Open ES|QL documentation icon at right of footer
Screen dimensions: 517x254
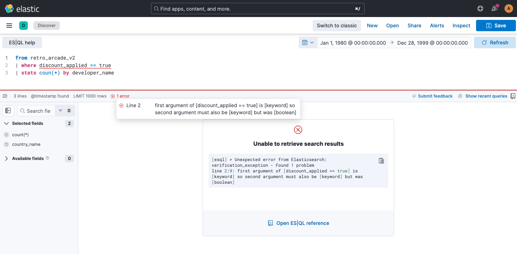tap(513, 96)
